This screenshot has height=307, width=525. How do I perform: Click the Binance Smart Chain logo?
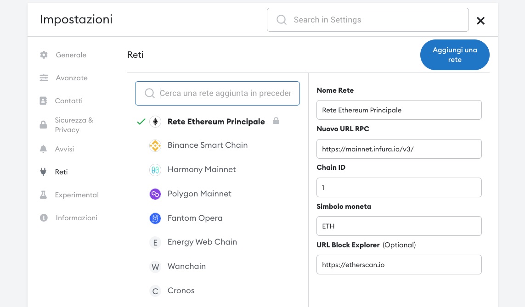pos(155,145)
